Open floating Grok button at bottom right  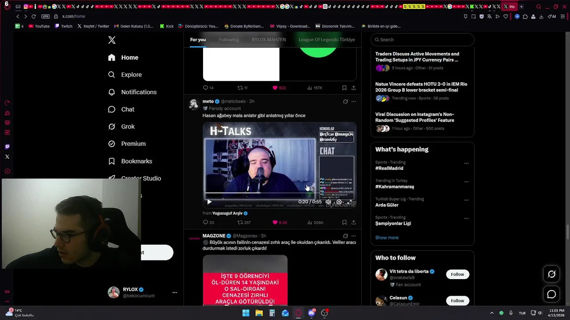point(551,274)
